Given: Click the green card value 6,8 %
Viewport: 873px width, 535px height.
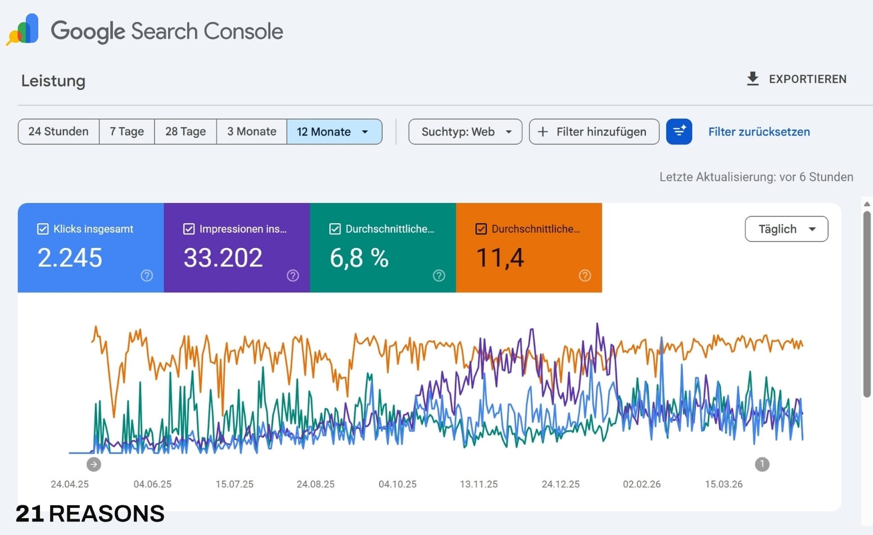Looking at the screenshot, I should pyautogui.click(x=359, y=259).
